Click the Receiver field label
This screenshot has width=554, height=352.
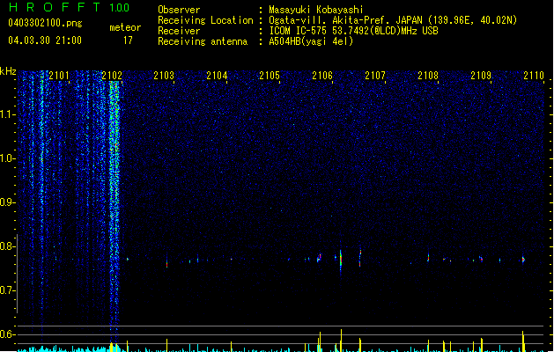tap(179, 31)
